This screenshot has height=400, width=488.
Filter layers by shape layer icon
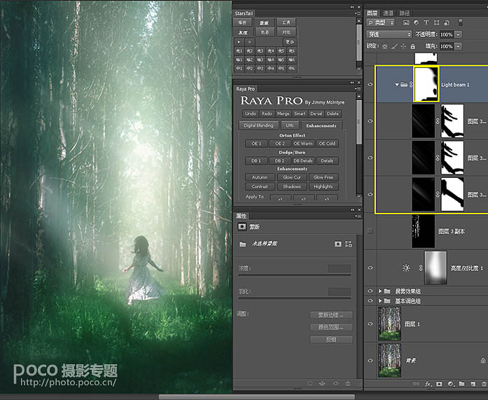click(436, 22)
